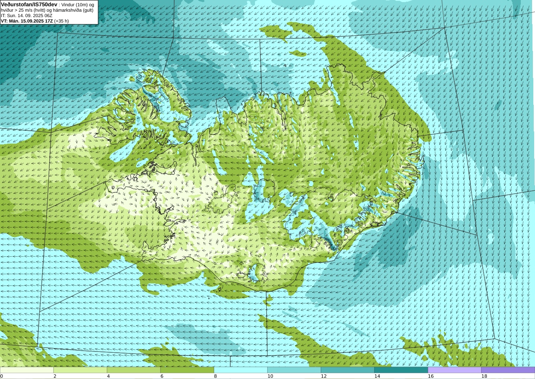535x379 pixels.
Task: Select the 6–8 m/s olive green legend swatch
Action: pyautogui.click(x=187, y=370)
